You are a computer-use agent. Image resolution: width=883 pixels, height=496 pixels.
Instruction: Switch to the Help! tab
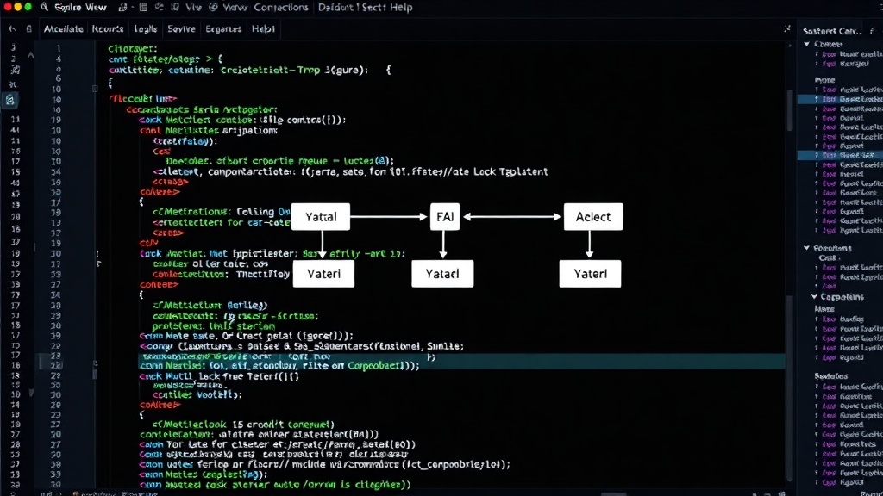pos(263,28)
